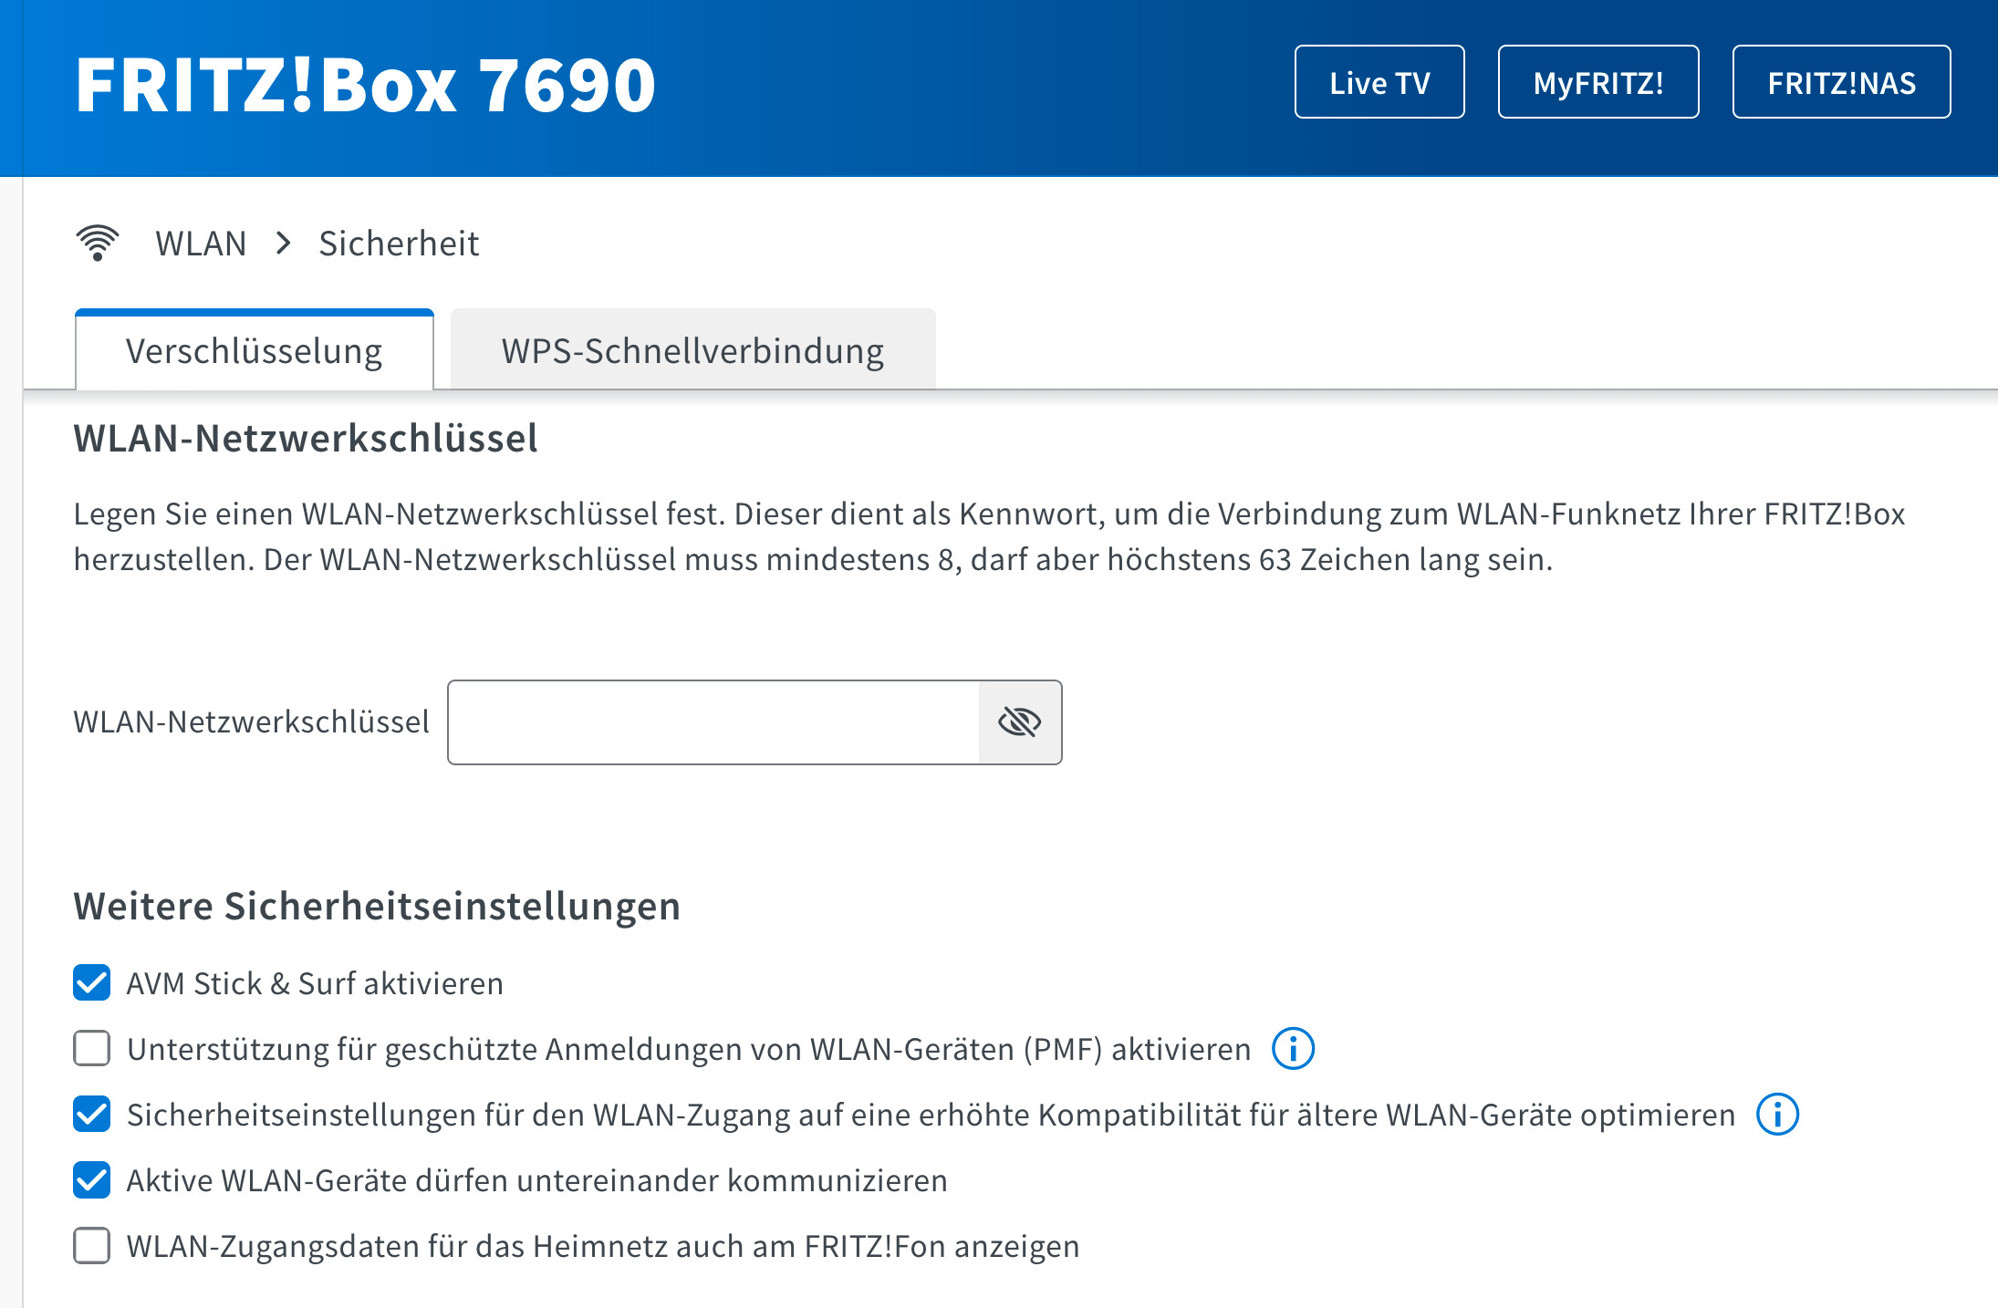The image size is (1998, 1308).
Task: Click the WLAN wifi icon in the breadcrumb
Action: pyautogui.click(x=98, y=243)
